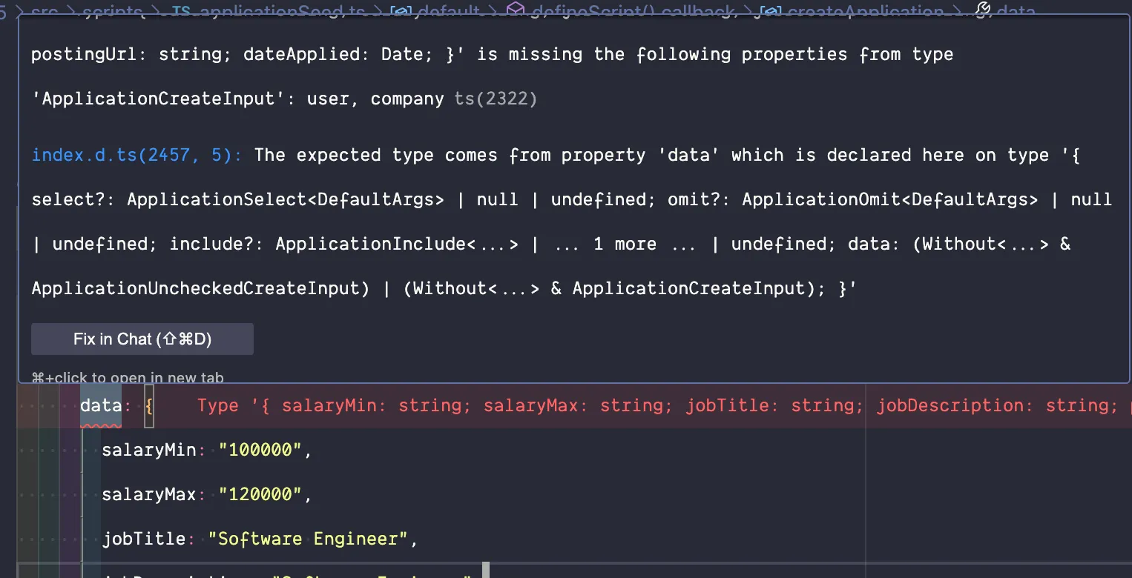Click the variable icon before 'default' breadcrumb

point(401,11)
